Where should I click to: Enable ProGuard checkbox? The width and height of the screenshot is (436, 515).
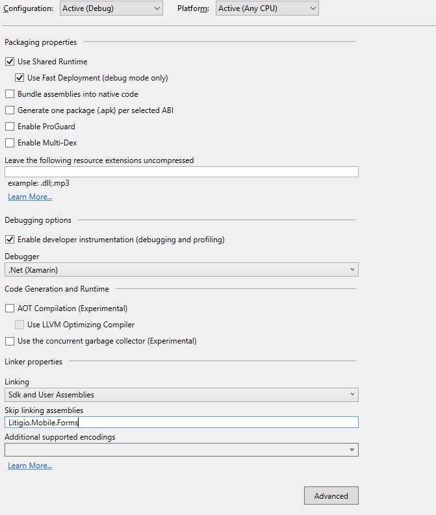(x=10, y=127)
